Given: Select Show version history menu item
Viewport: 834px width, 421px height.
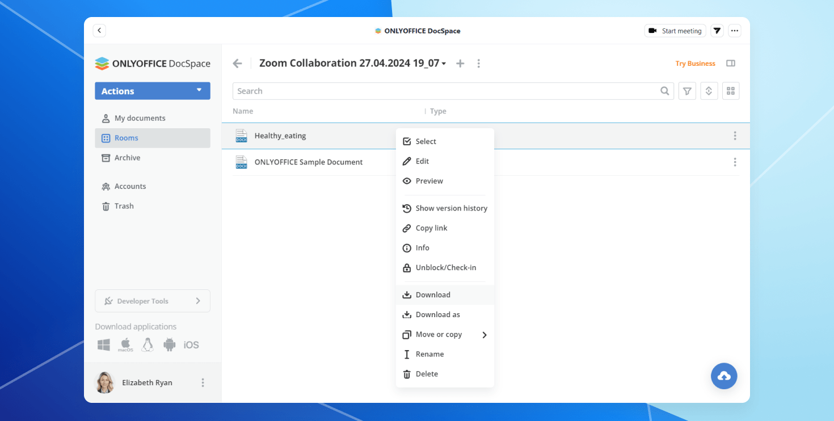Looking at the screenshot, I should [x=451, y=208].
